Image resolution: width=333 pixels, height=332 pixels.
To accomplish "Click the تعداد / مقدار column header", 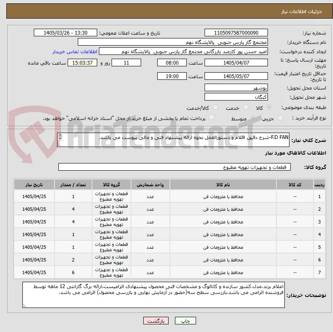I will click(x=73, y=185).
